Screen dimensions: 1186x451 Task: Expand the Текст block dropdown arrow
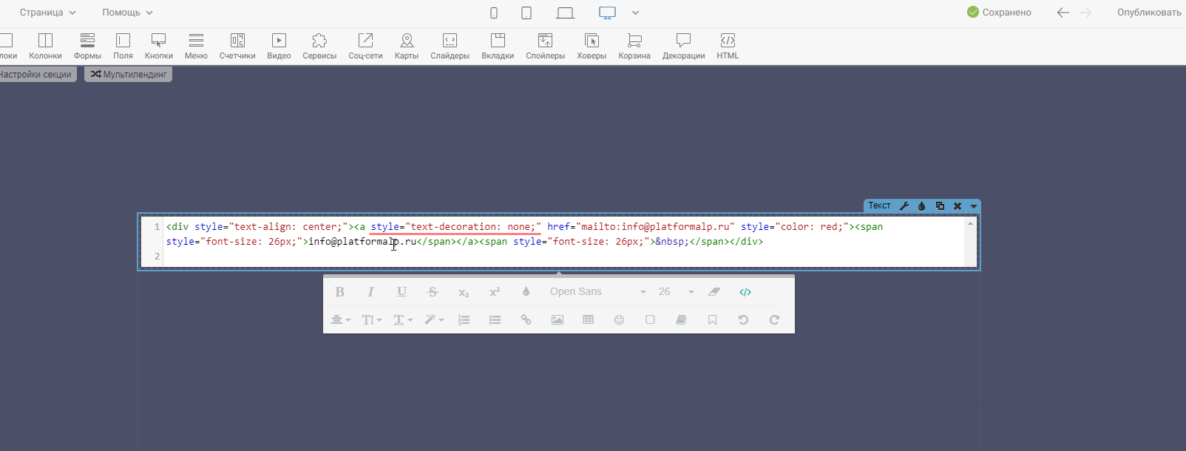(x=974, y=206)
